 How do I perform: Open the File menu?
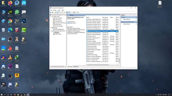51,10
